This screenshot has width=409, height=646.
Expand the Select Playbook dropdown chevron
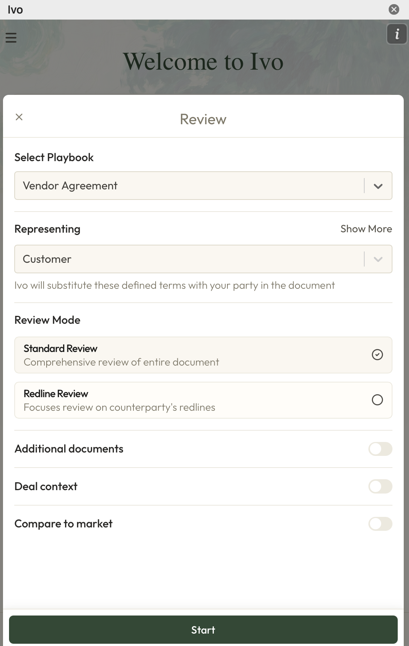tap(378, 186)
